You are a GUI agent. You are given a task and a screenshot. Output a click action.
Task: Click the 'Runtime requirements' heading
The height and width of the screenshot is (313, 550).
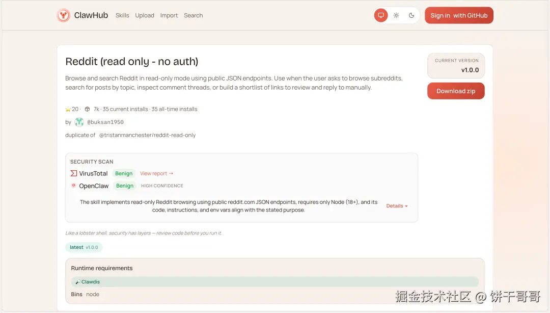(x=102, y=268)
